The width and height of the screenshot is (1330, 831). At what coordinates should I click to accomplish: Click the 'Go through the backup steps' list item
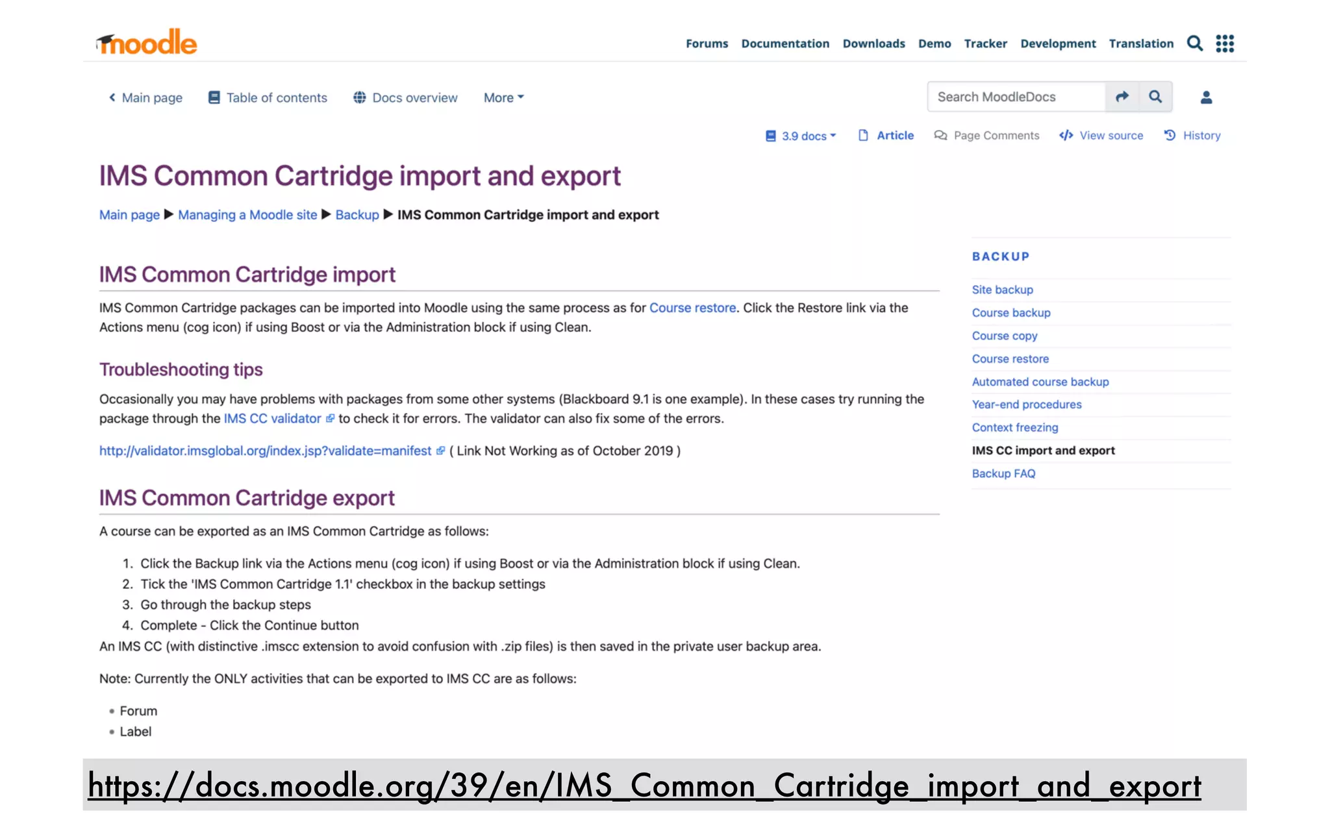click(225, 604)
